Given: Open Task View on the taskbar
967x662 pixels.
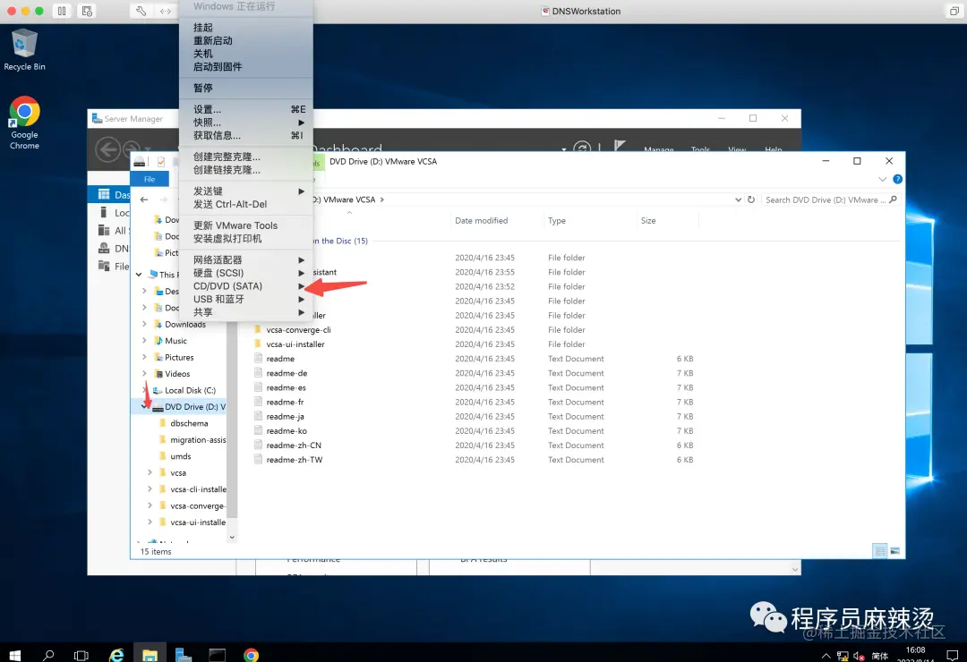Looking at the screenshot, I should [81, 655].
